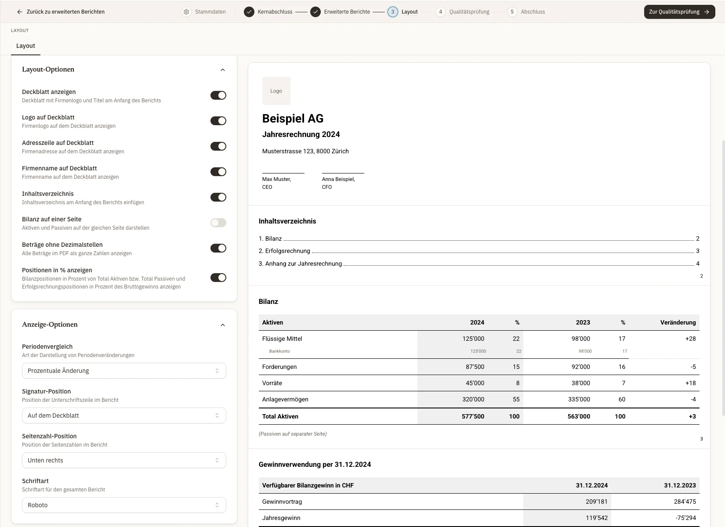Click the Bankkonto sub-row
Screen dimensions: 725x527
click(279, 351)
